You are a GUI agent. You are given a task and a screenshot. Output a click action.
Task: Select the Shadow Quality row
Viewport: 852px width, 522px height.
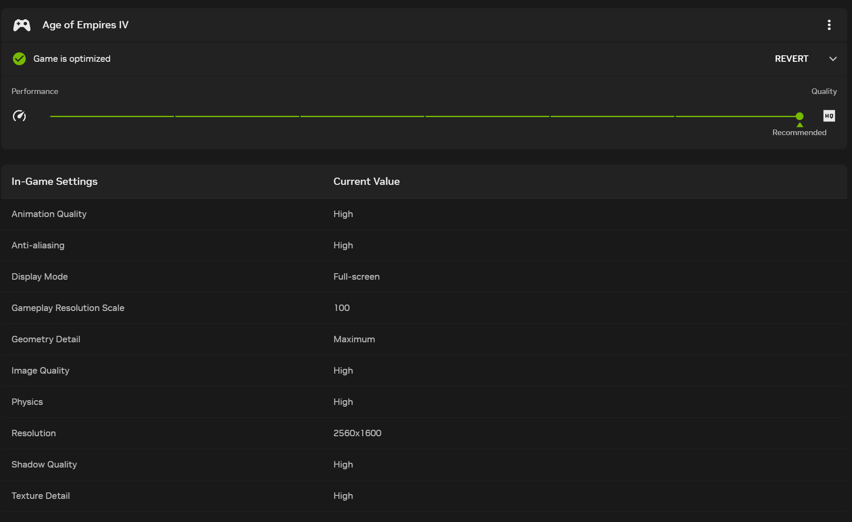point(44,465)
